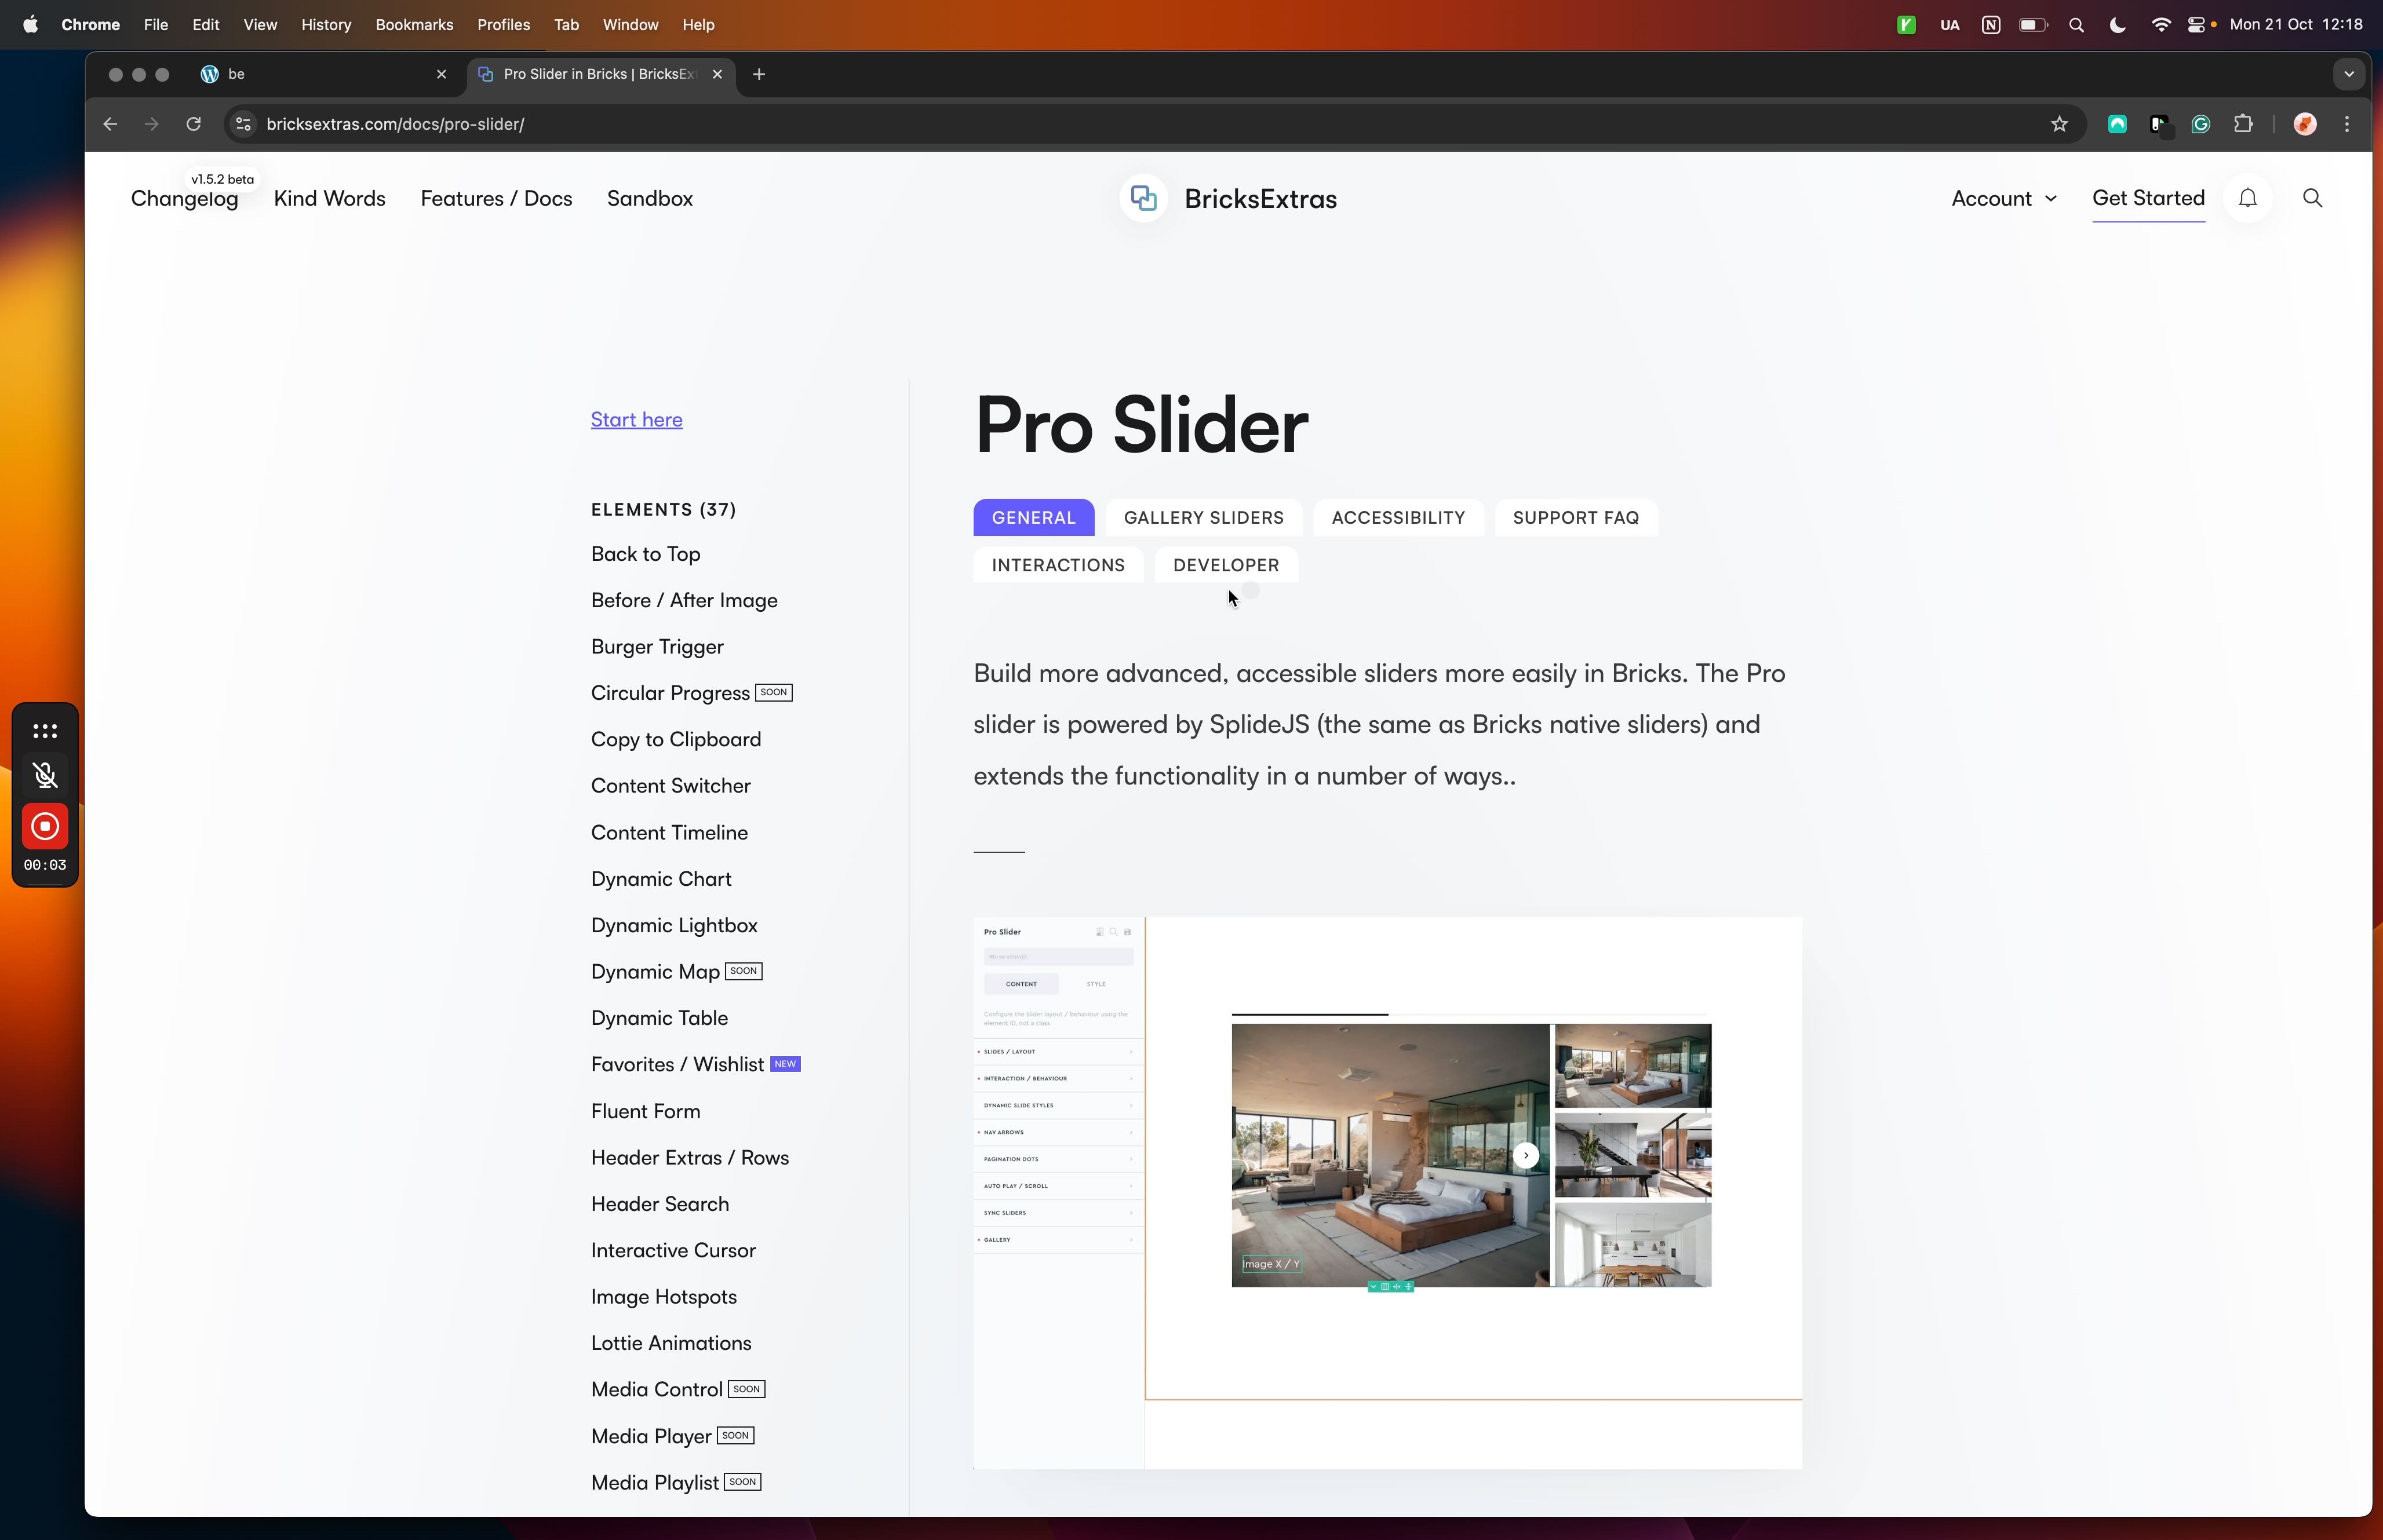Open Burger Trigger docs
The height and width of the screenshot is (1540, 2383).
(x=657, y=647)
